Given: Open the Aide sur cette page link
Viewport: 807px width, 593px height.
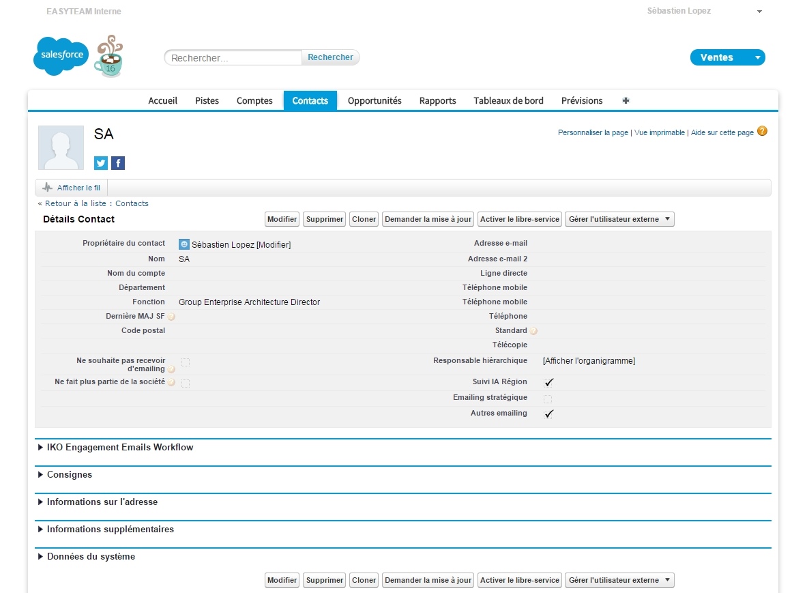Looking at the screenshot, I should [x=722, y=133].
